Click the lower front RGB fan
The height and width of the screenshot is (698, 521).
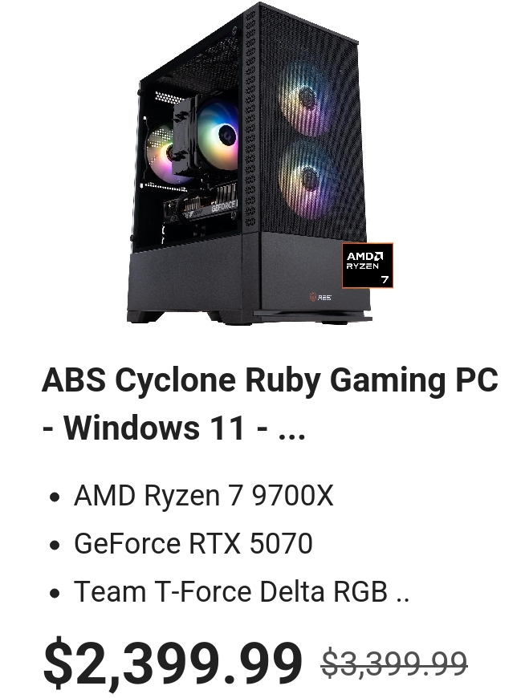[x=308, y=178]
